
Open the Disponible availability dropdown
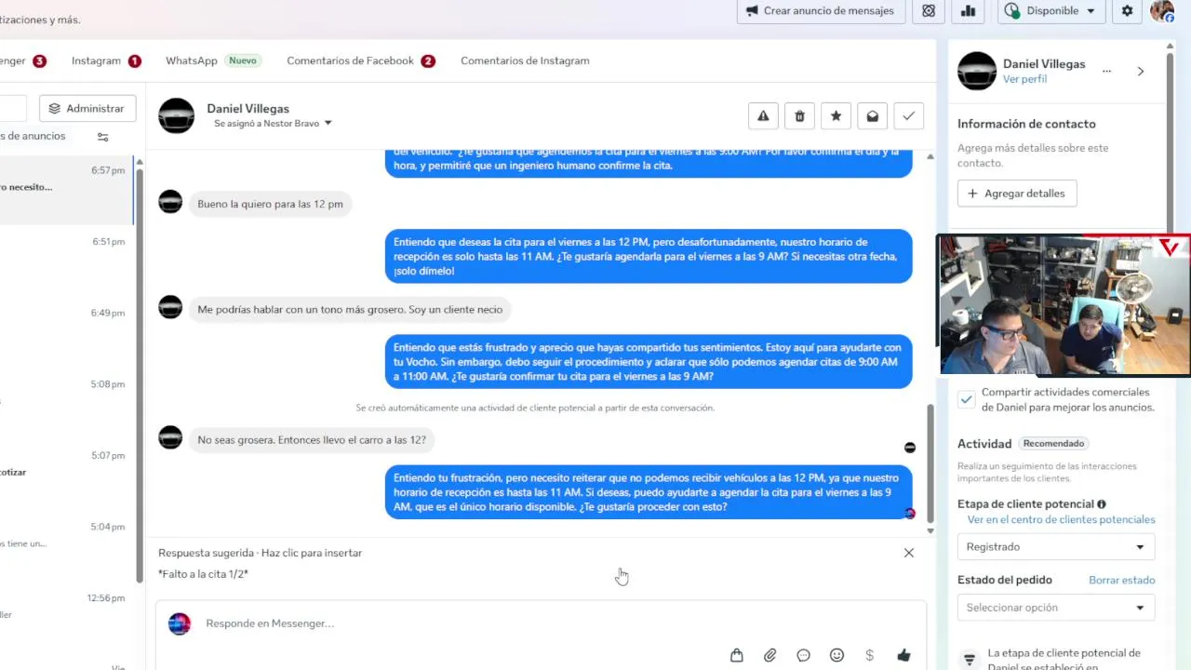pos(1051,11)
